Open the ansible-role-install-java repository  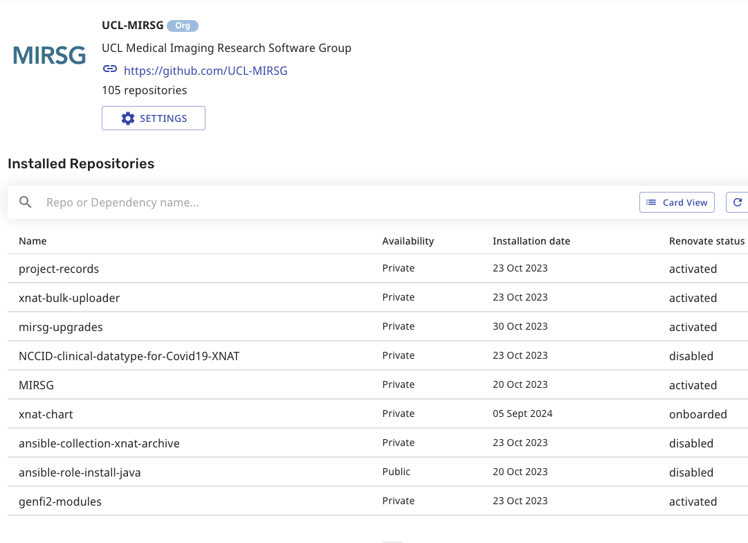pyautogui.click(x=80, y=472)
